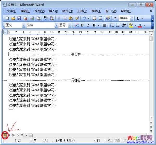Image resolution: width=156 pixels, height=145 pixels.
Task: Toggle underline in formatting toolbar
Action: tap(94, 25)
